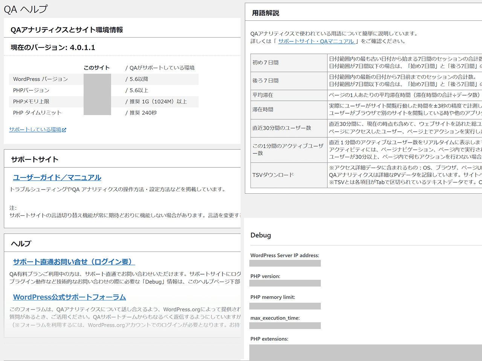Click the 注: note text
The image size is (482, 361).
(13, 208)
